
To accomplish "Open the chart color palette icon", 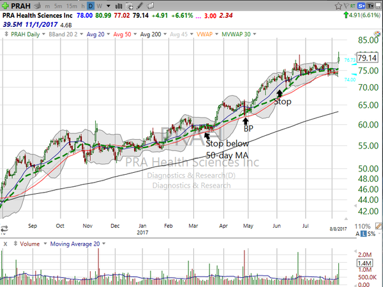I will pos(377,34).
